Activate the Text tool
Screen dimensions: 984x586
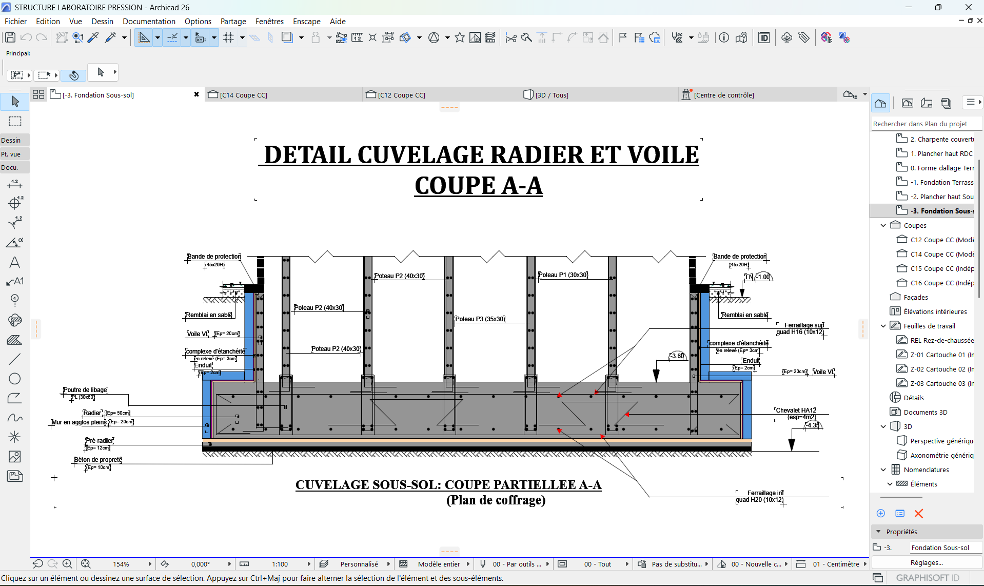point(15,263)
